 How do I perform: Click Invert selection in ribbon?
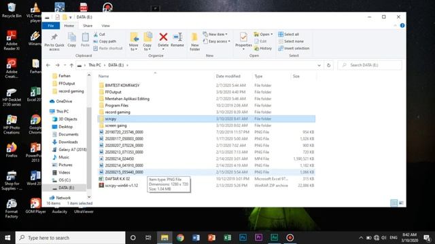(x=294, y=48)
